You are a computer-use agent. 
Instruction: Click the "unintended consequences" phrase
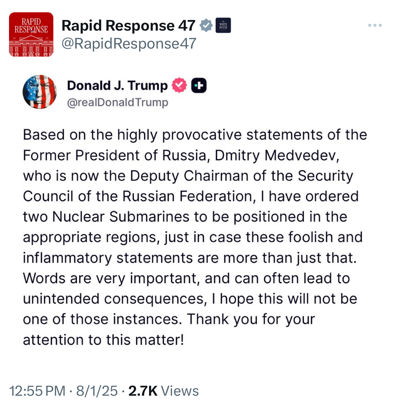(x=113, y=299)
